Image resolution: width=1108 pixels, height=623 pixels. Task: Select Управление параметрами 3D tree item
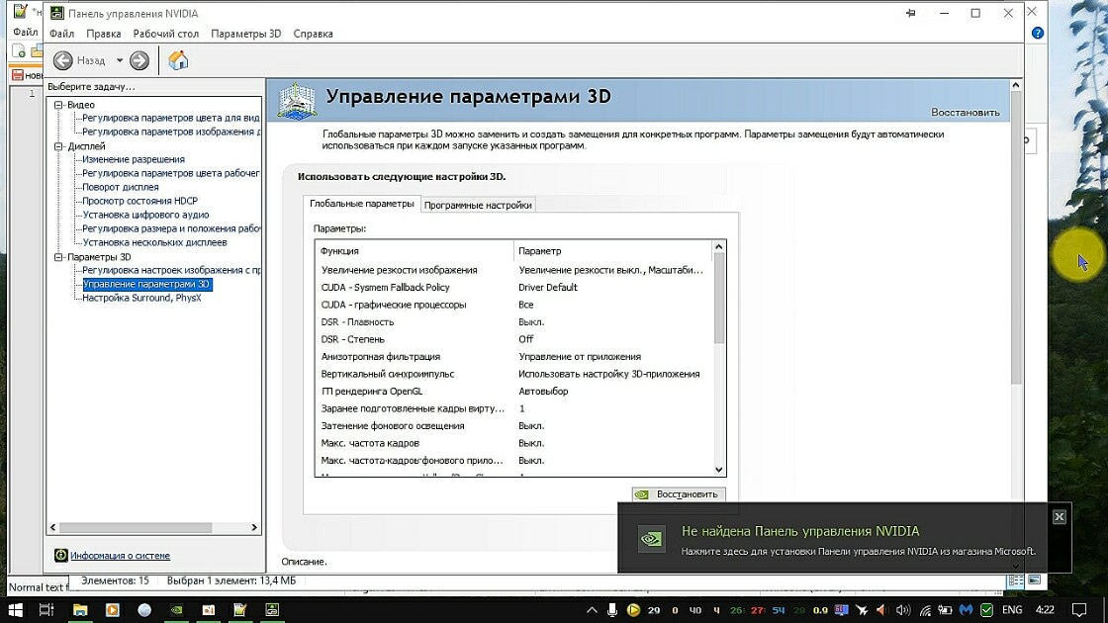[x=146, y=284]
